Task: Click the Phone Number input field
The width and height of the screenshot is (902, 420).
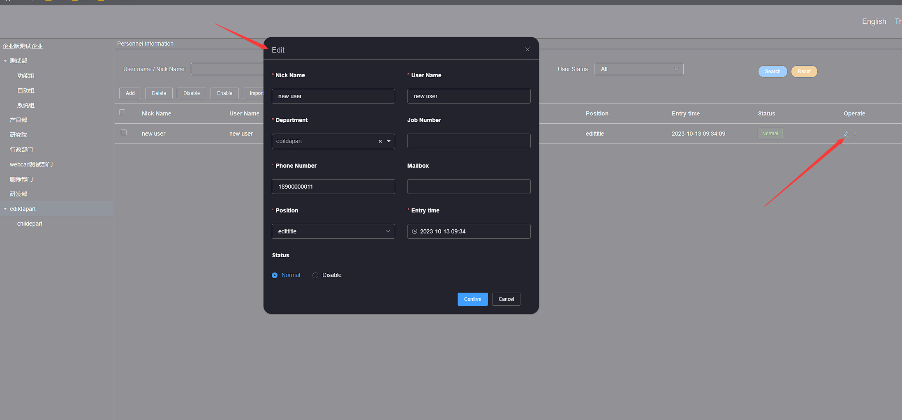Action: pos(333,187)
